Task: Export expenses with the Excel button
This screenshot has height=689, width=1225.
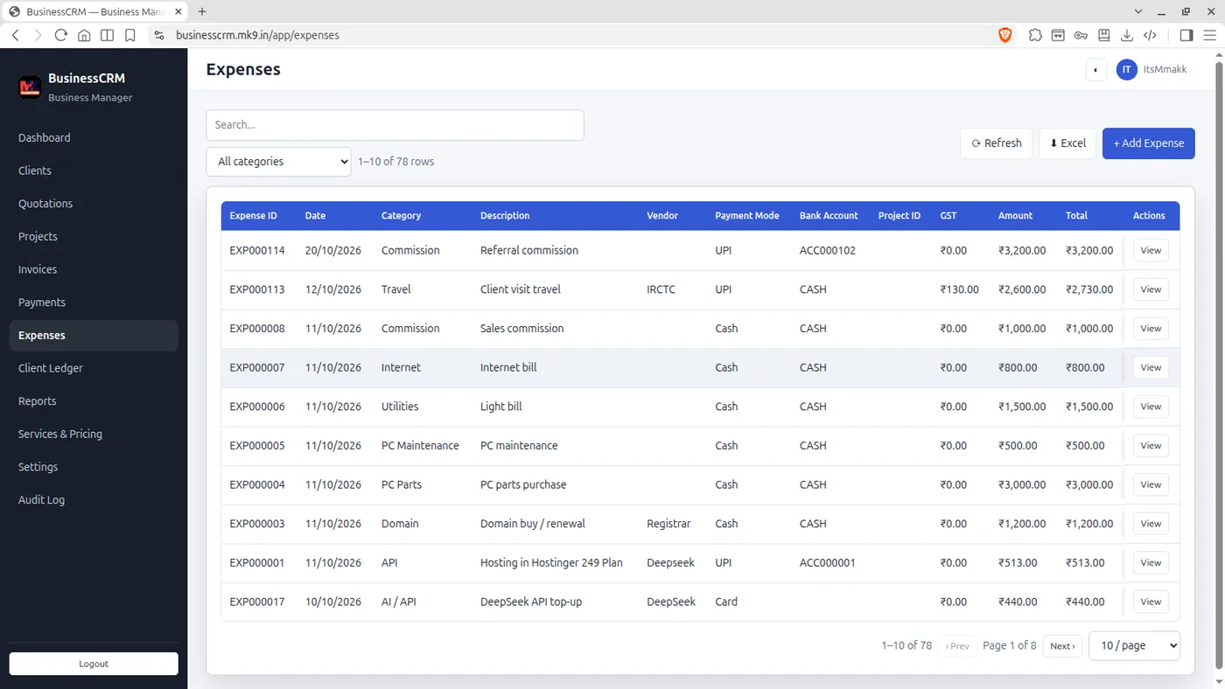Action: (1067, 143)
